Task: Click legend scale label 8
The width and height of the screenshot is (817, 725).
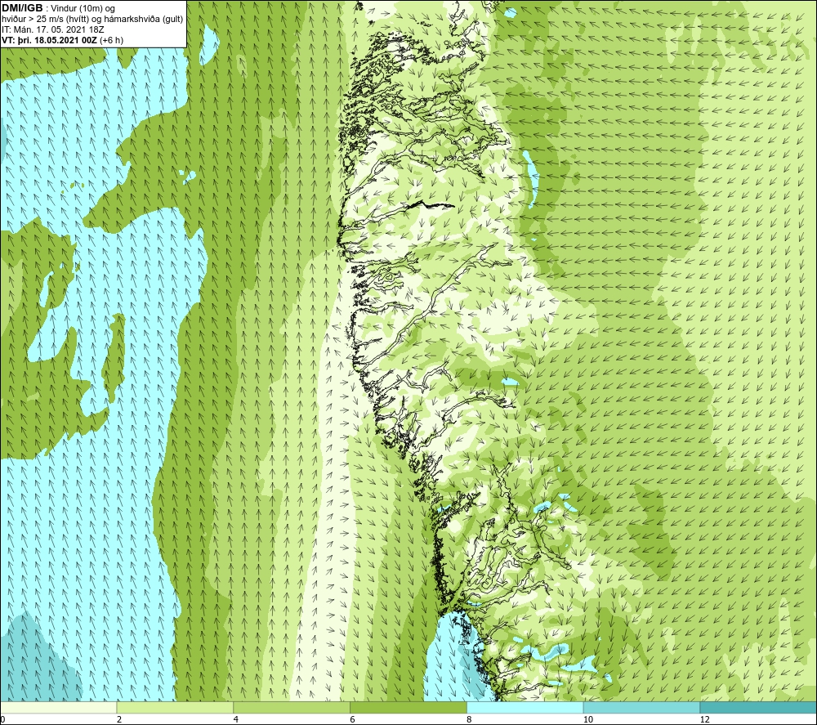Action: tap(469, 719)
